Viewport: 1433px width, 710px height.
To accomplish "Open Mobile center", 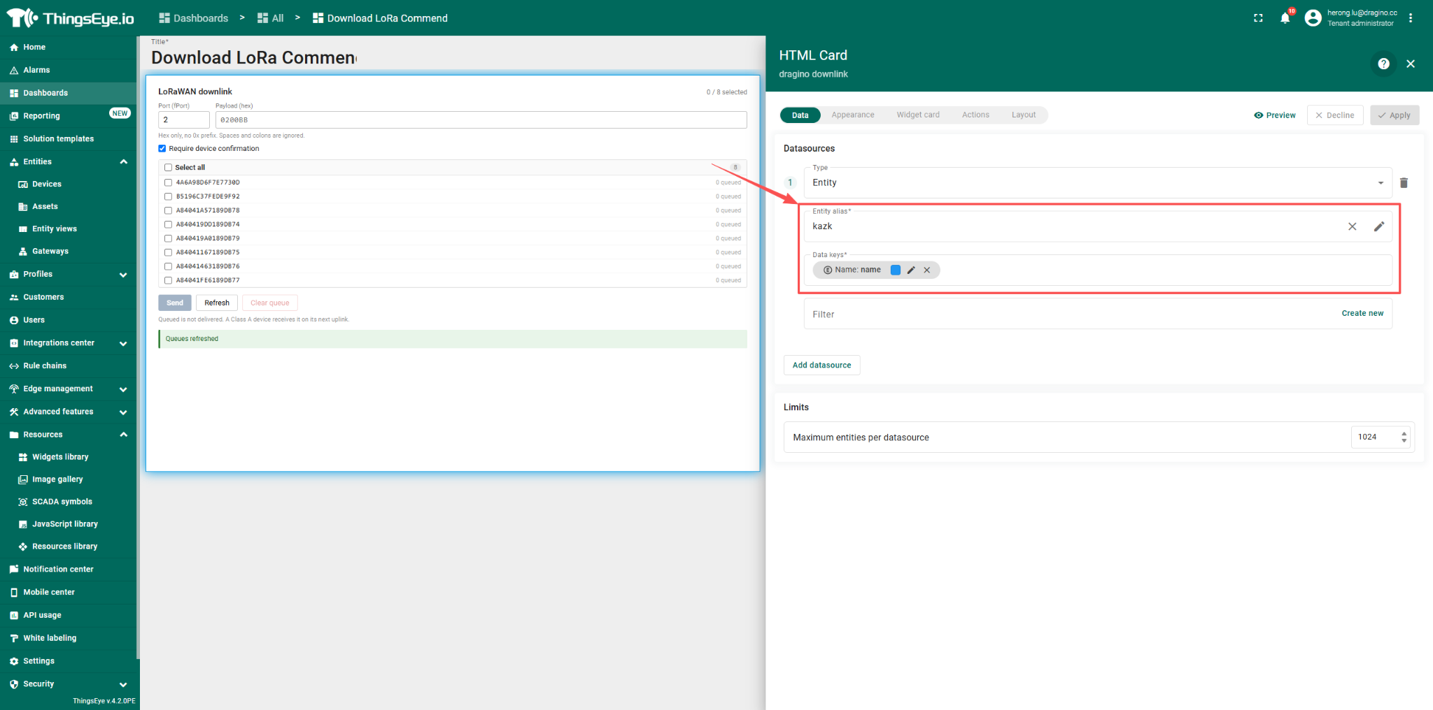I will [x=68, y=592].
